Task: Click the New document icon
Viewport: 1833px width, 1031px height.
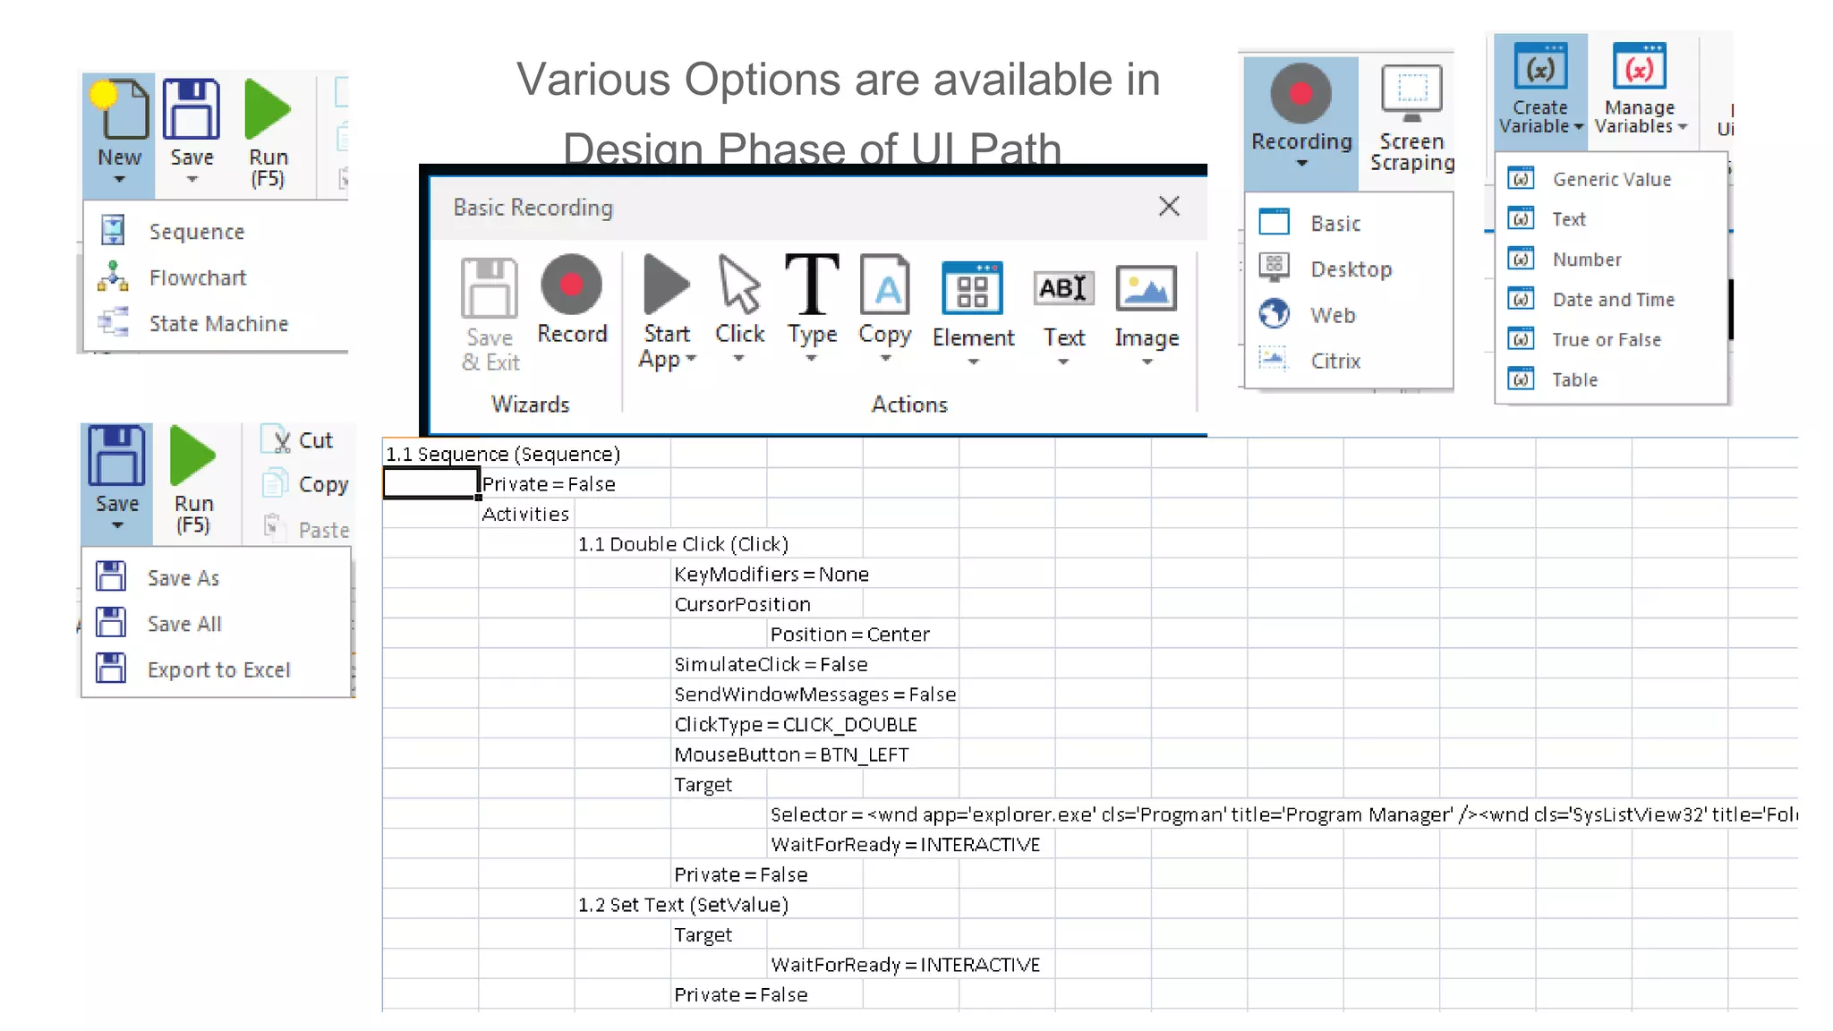Action: pos(119,109)
